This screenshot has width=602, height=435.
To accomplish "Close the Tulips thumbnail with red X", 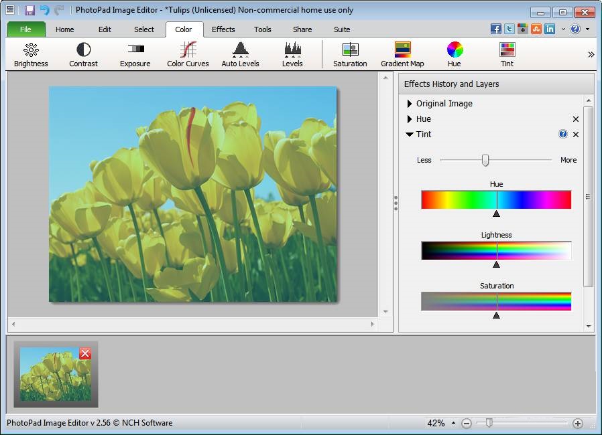I will pos(85,353).
